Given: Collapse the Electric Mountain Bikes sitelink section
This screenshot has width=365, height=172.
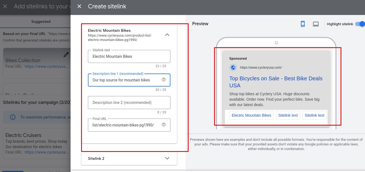Looking at the screenshot, I should [x=167, y=35].
